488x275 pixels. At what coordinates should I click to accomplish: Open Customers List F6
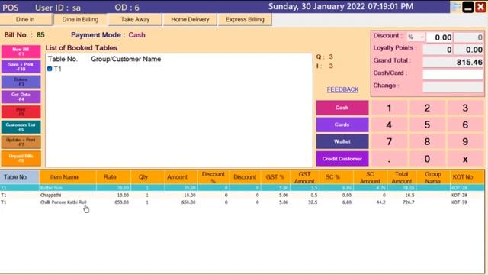click(x=21, y=127)
